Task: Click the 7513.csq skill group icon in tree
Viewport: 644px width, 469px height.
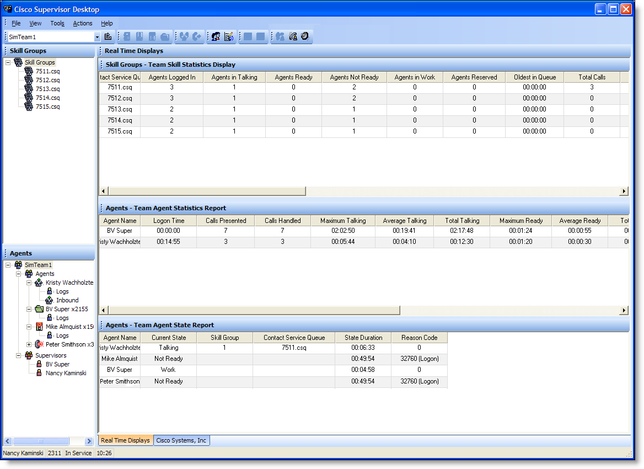Action: (x=29, y=89)
